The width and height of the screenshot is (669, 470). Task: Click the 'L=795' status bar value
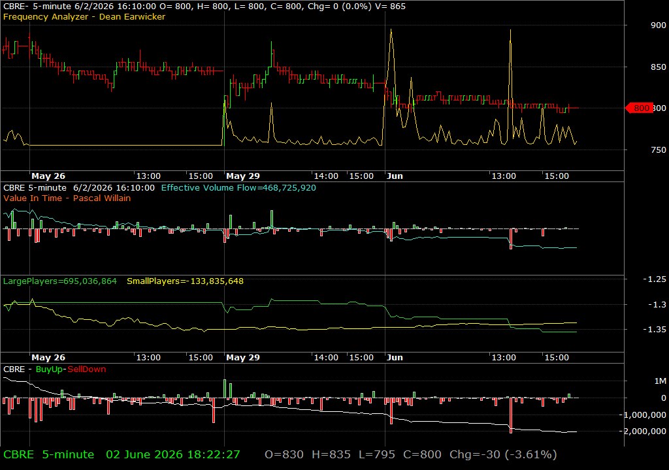(x=377, y=454)
